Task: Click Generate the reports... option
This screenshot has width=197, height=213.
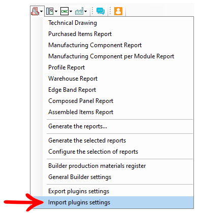Action: (78, 126)
